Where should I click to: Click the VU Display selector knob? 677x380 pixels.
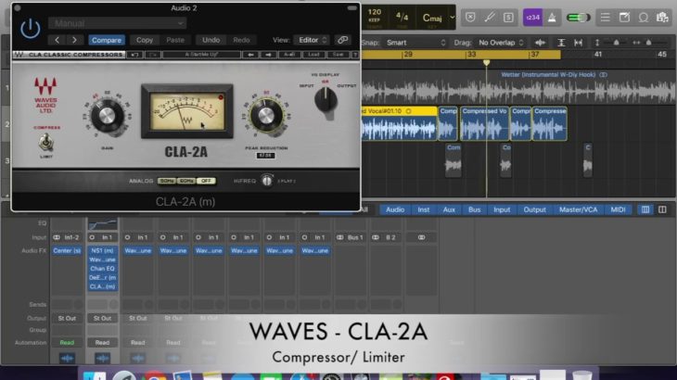[x=326, y=100]
